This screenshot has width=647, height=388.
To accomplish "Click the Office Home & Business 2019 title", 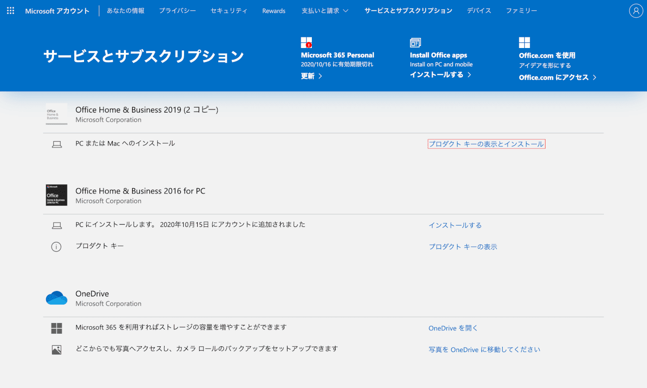I will pyautogui.click(x=147, y=110).
